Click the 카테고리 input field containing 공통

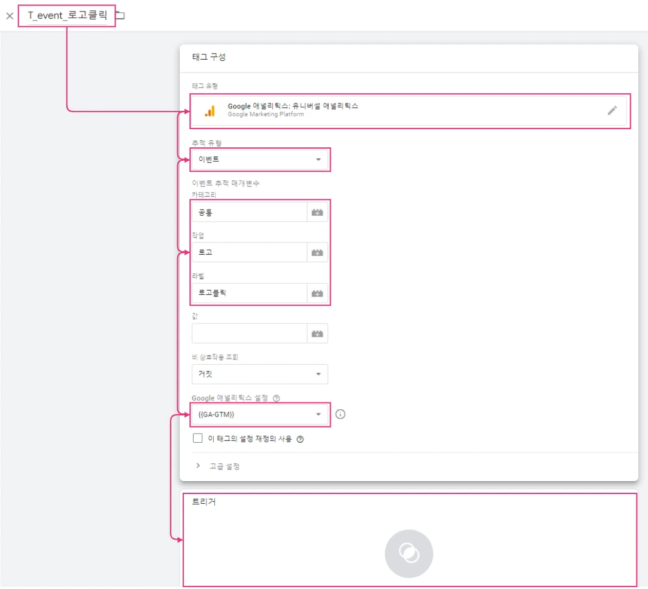pos(250,213)
